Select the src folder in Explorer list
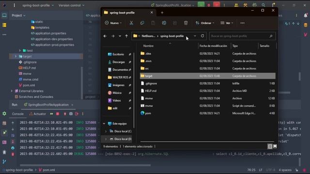The height and width of the screenshot is (174, 310). (208, 69)
